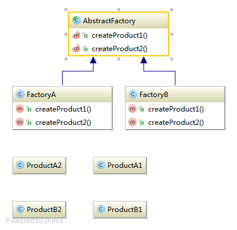Select the FactoryA class title
The height and width of the screenshot is (230, 237).
(41, 95)
